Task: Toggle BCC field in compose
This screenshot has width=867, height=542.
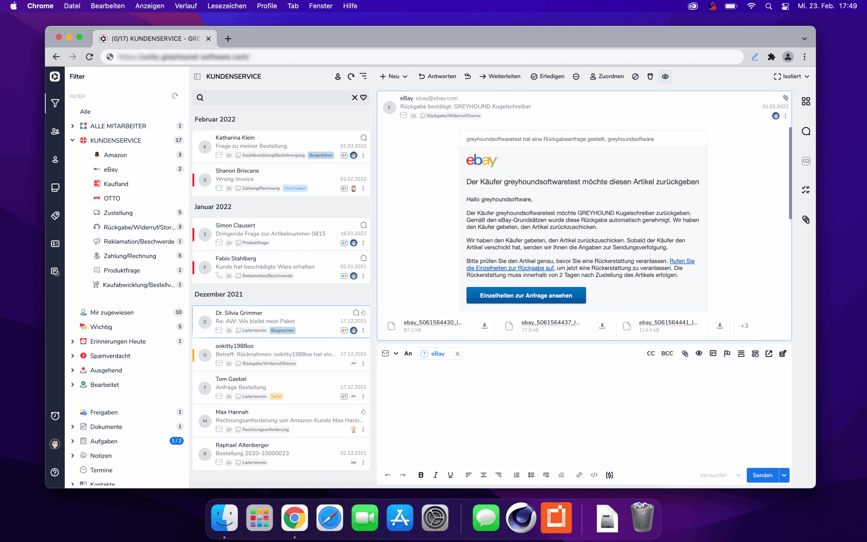Action: pyautogui.click(x=667, y=353)
